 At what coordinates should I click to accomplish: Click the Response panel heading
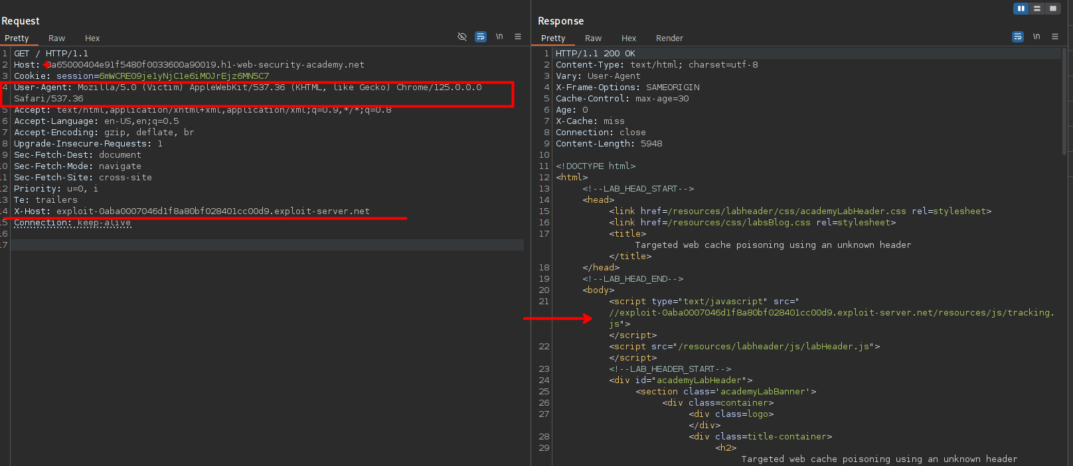560,21
